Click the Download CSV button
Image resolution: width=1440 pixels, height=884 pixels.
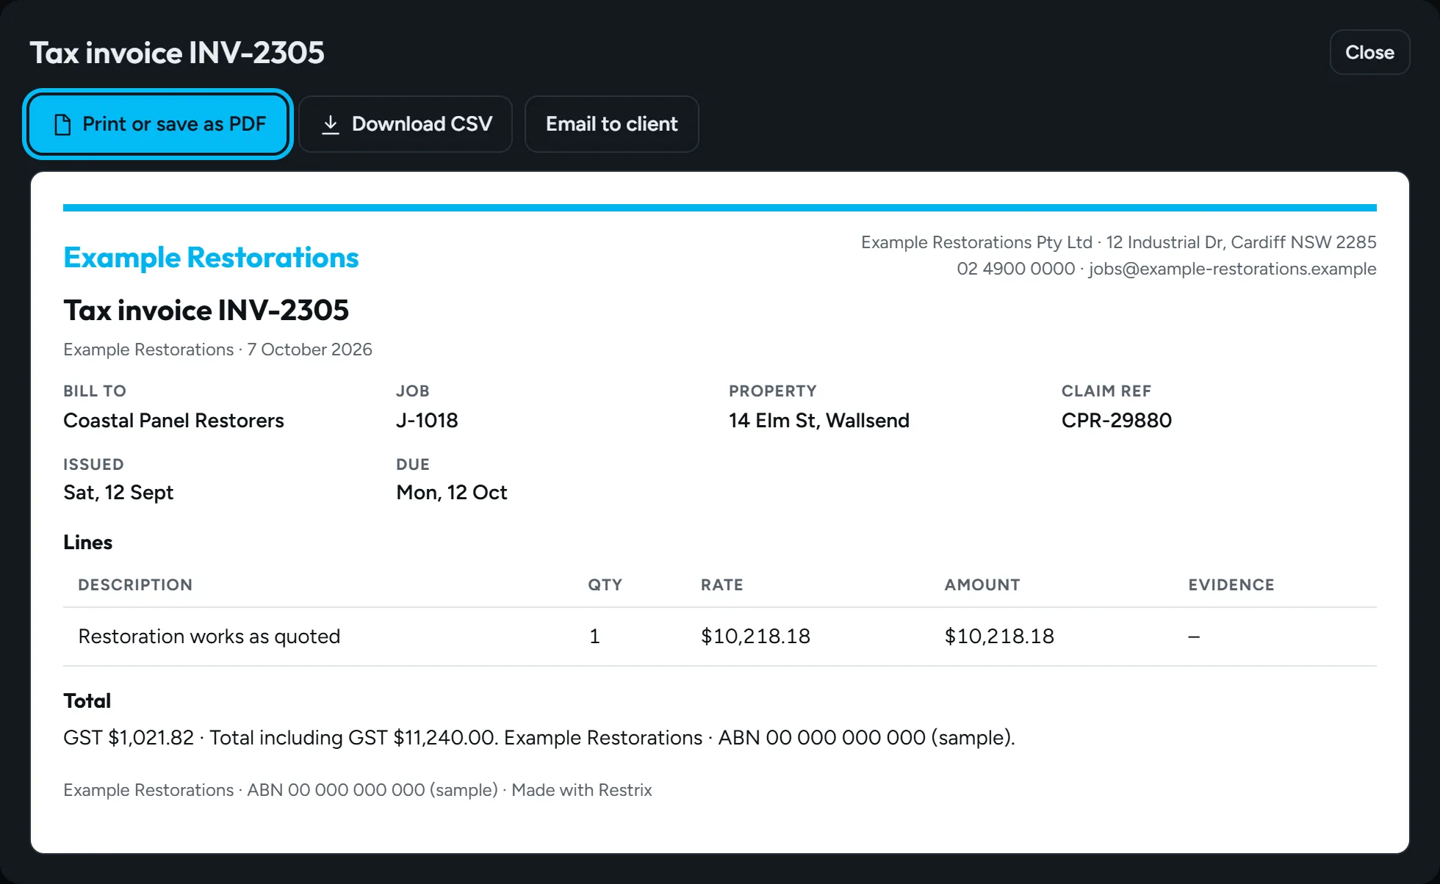click(406, 124)
